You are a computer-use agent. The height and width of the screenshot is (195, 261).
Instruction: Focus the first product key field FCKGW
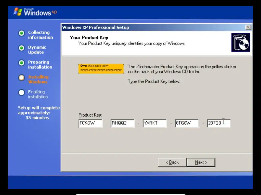coord(90,123)
